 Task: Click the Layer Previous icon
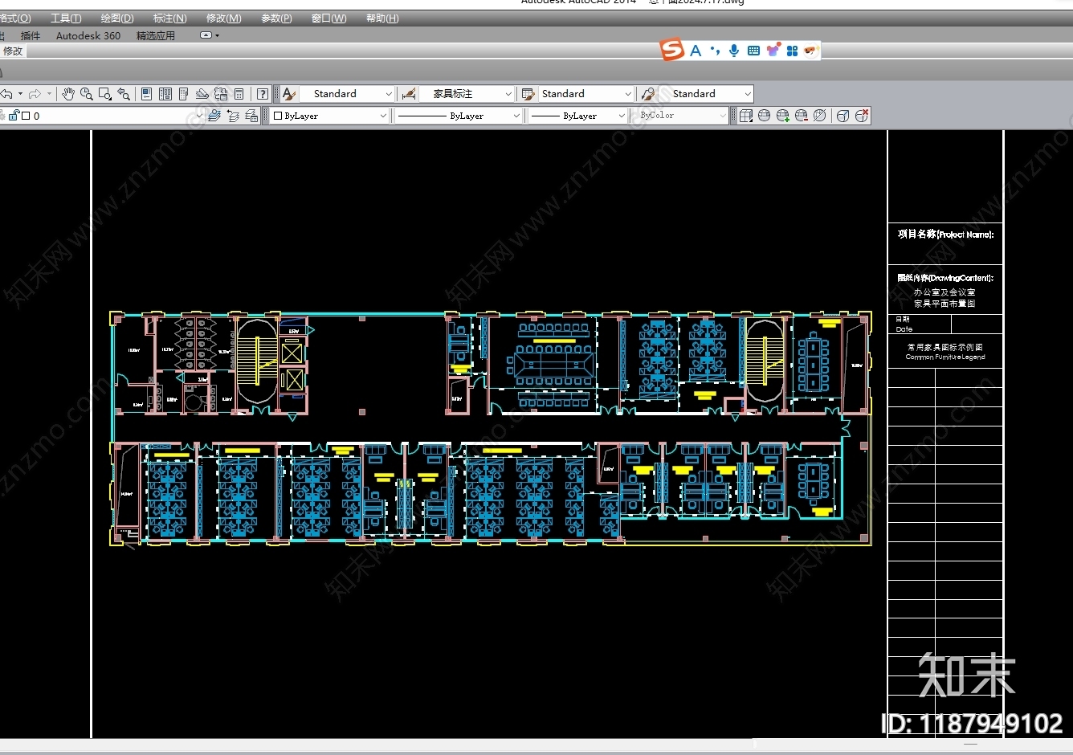[233, 116]
